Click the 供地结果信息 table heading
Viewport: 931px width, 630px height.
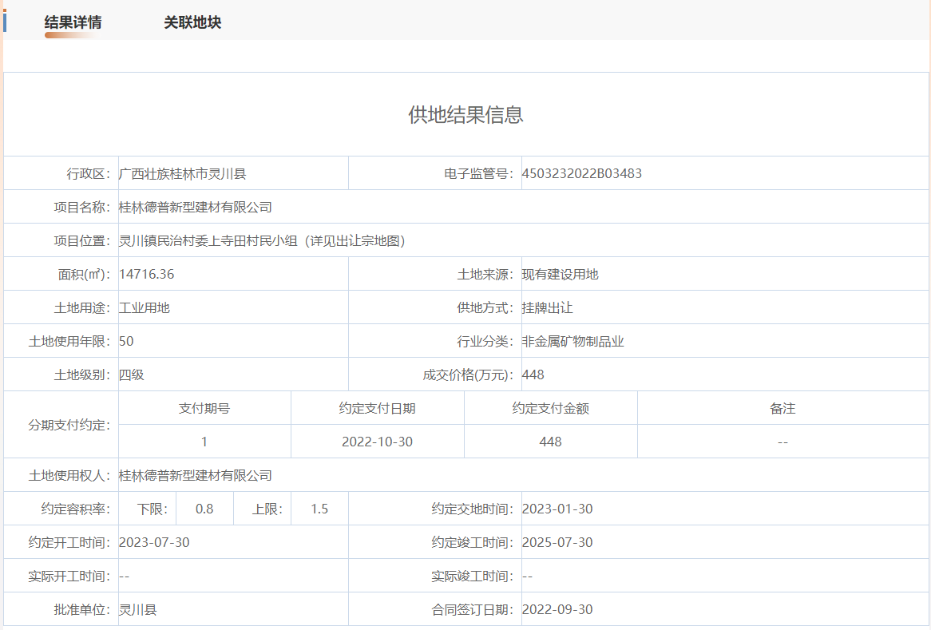tap(465, 115)
